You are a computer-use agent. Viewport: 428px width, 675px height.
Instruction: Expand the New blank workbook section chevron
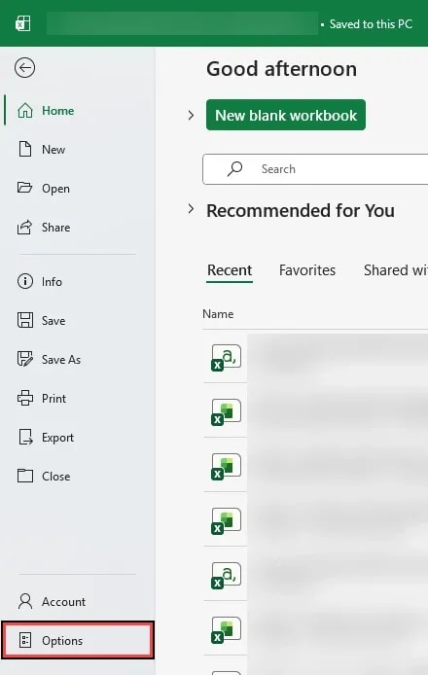(x=191, y=115)
